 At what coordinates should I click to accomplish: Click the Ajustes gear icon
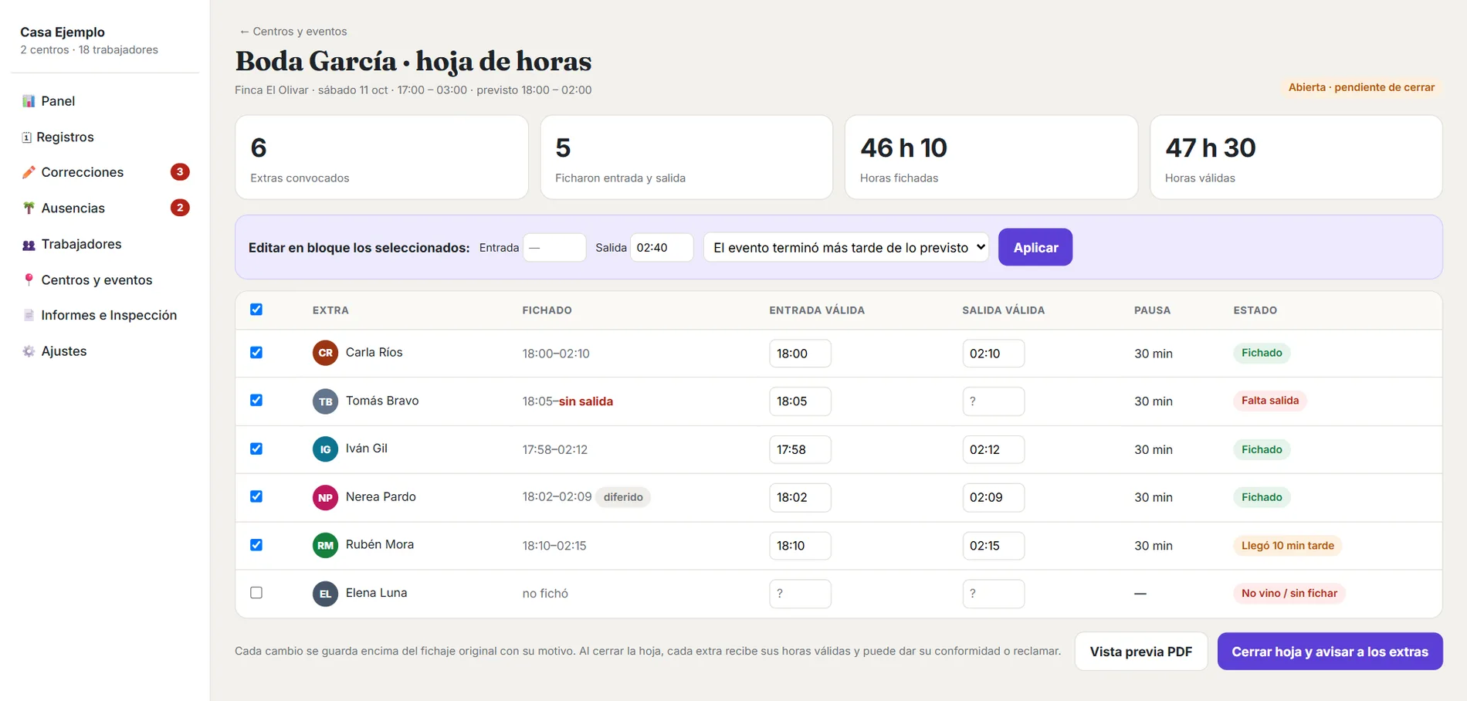(29, 351)
